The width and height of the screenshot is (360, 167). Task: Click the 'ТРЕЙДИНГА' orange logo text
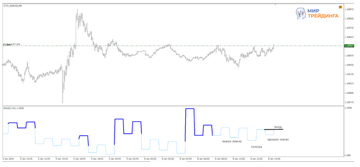click(322, 16)
